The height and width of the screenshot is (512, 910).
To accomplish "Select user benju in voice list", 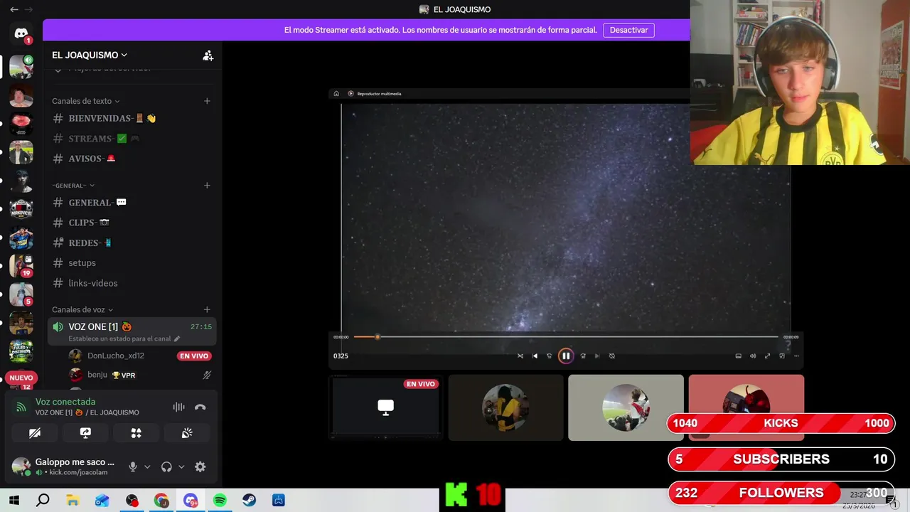I will click(x=139, y=375).
